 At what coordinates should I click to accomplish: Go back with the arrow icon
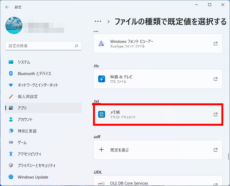click(x=7, y=7)
